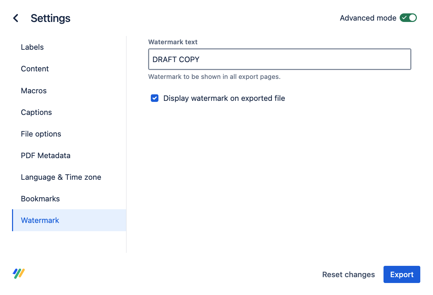Click the striped app logo icon
433x295 pixels.
(x=19, y=273)
